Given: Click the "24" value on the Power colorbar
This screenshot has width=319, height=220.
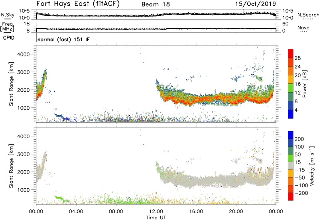Looking at the screenshot, I should 297,67.
